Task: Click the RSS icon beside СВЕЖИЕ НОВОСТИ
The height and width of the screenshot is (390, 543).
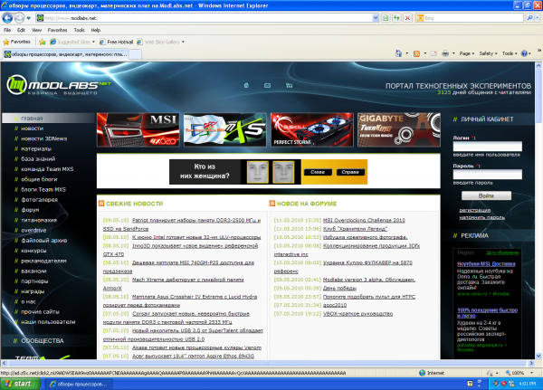Action: click(x=101, y=204)
